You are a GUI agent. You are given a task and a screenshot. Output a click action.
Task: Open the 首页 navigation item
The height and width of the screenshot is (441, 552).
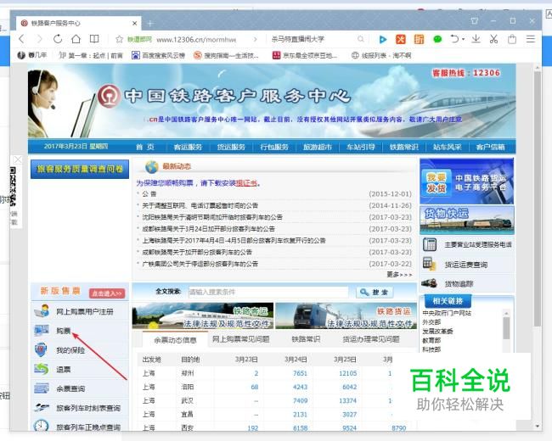(x=145, y=147)
